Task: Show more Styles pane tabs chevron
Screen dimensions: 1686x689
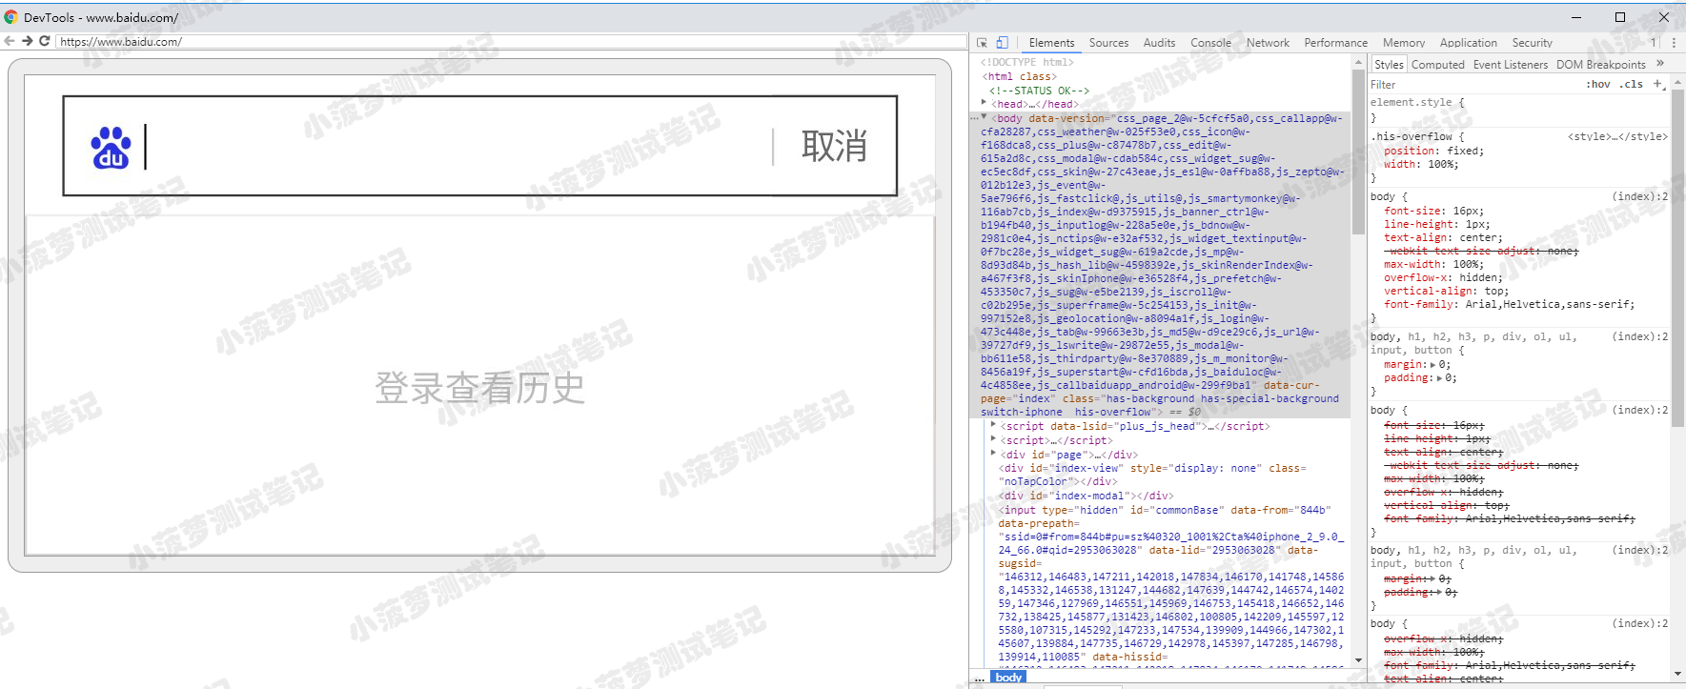Action: [1660, 64]
